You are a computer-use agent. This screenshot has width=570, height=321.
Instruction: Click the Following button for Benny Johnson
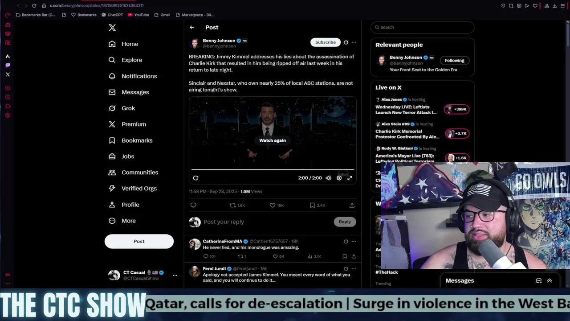click(x=454, y=60)
